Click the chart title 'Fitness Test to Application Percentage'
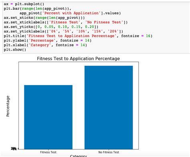The height and width of the screenshot is (157, 190). tap(78, 59)
